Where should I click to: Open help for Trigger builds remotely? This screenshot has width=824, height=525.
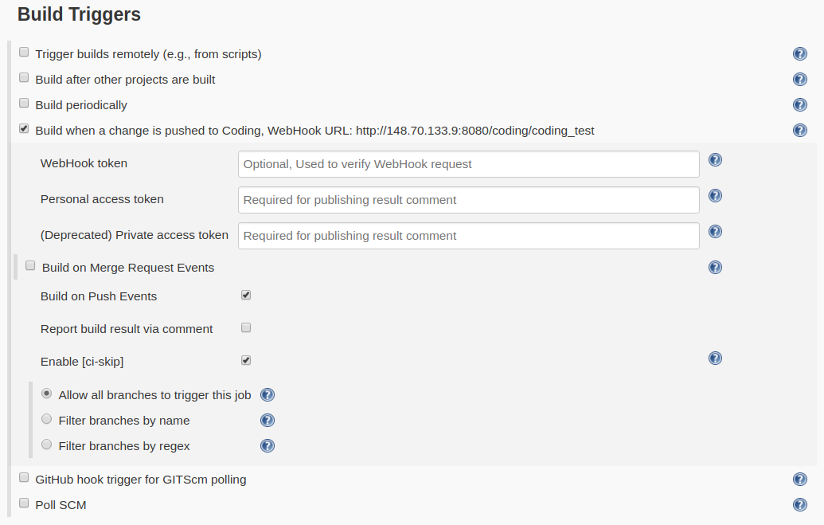tap(800, 54)
